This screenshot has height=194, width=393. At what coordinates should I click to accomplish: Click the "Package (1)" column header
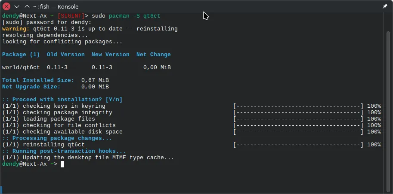tap(21, 55)
